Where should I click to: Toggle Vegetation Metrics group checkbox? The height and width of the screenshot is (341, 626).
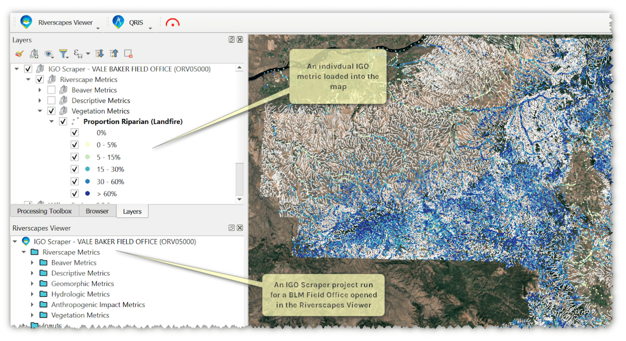[51, 111]
